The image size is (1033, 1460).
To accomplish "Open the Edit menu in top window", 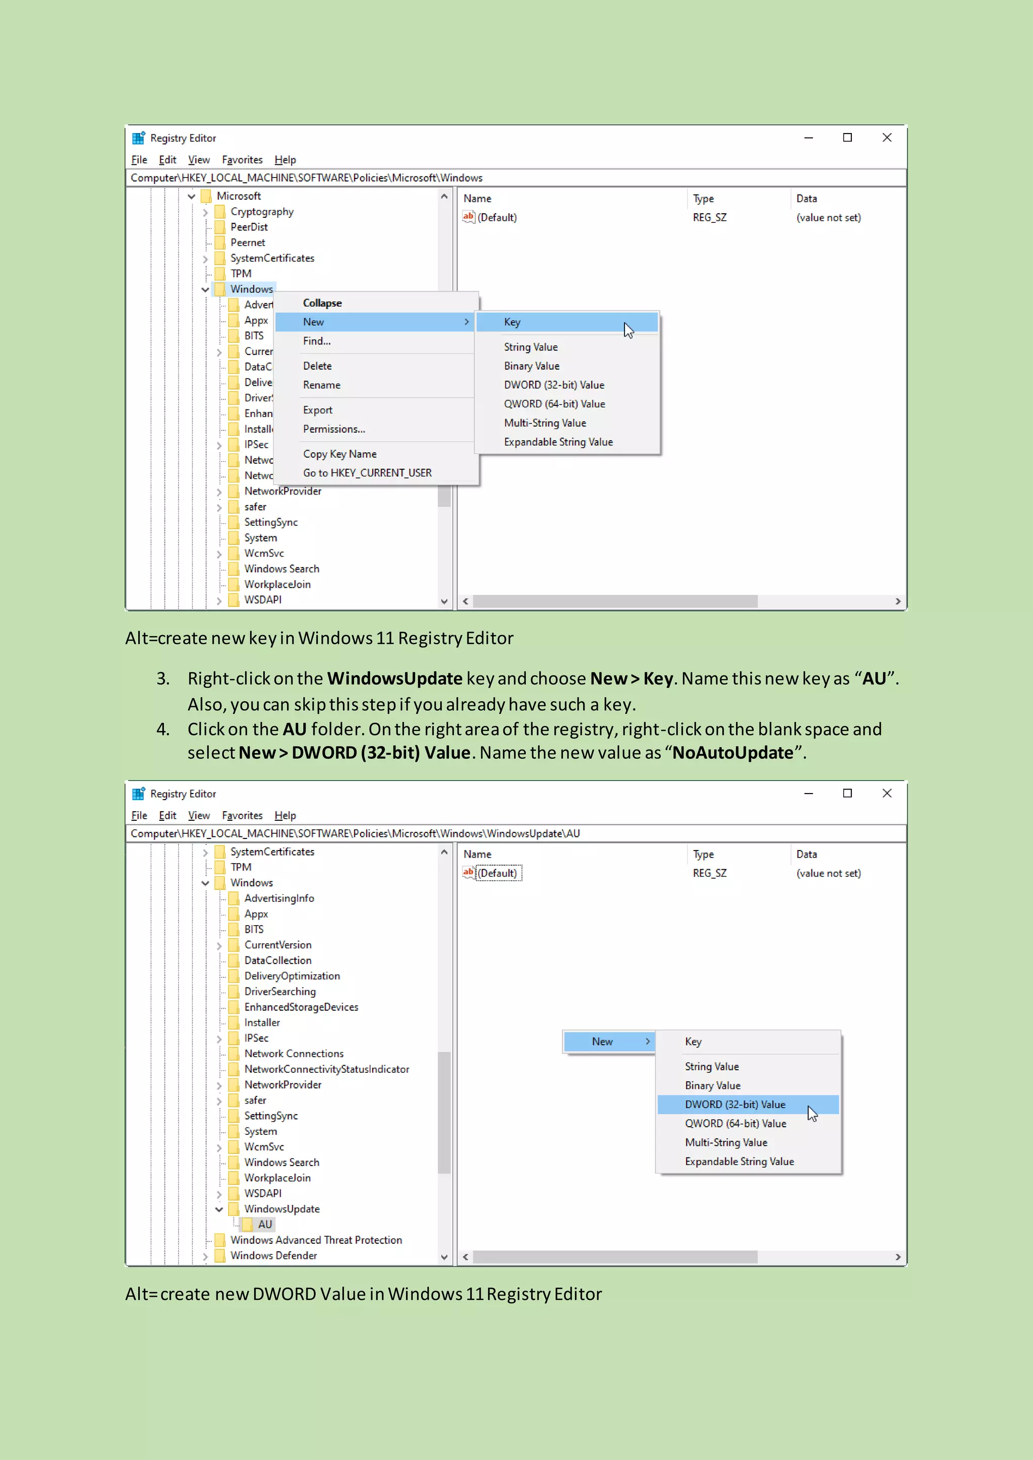I will coord(167,160).
